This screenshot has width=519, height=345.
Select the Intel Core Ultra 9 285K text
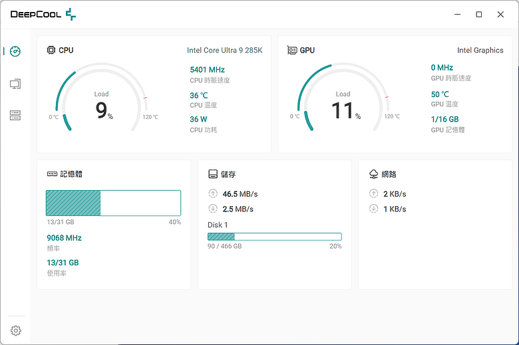(224, 51)
